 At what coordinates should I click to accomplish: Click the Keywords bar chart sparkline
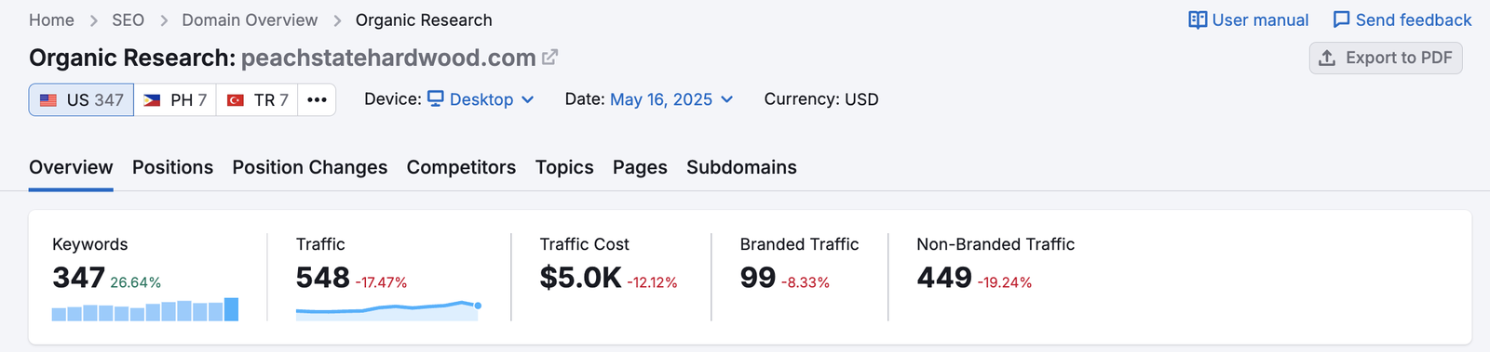[x=145, y=309]
